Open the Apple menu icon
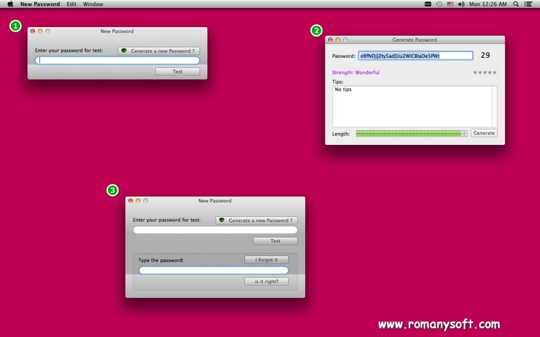This screenshot has height=337, width=540. point(10,4)
